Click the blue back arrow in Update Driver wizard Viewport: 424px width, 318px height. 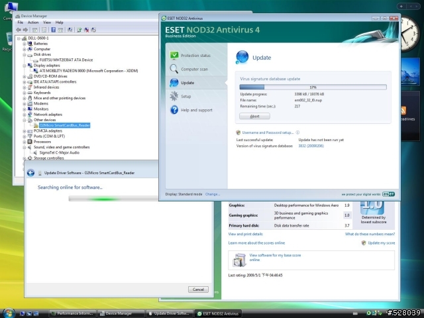coord(30,173)
